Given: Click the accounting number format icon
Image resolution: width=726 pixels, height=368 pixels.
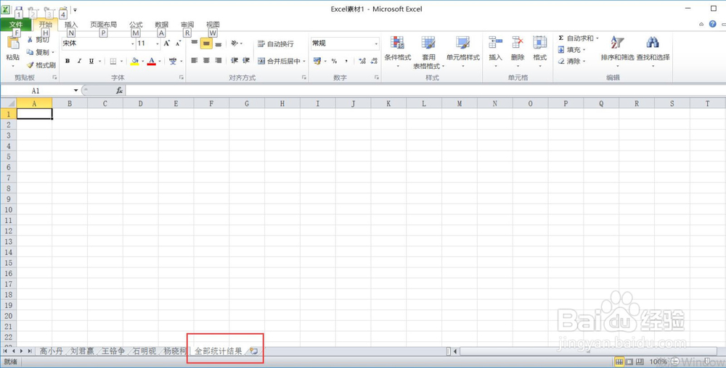Looking at the screenshot, I should click(317, 61).
